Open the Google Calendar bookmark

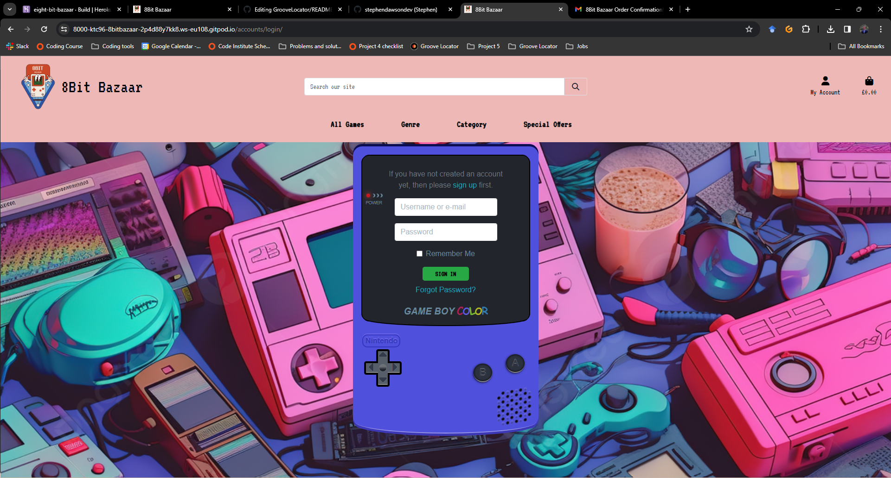click(171, 46)
